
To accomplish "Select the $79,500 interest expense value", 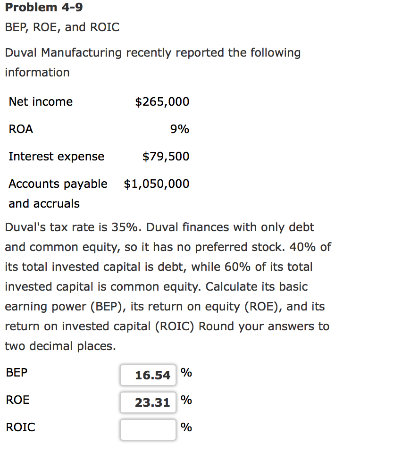I will [x=166, y=157].
